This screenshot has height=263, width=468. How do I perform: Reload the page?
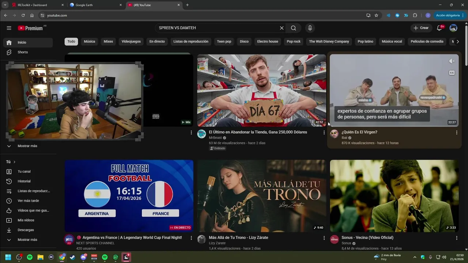(23, 15)
